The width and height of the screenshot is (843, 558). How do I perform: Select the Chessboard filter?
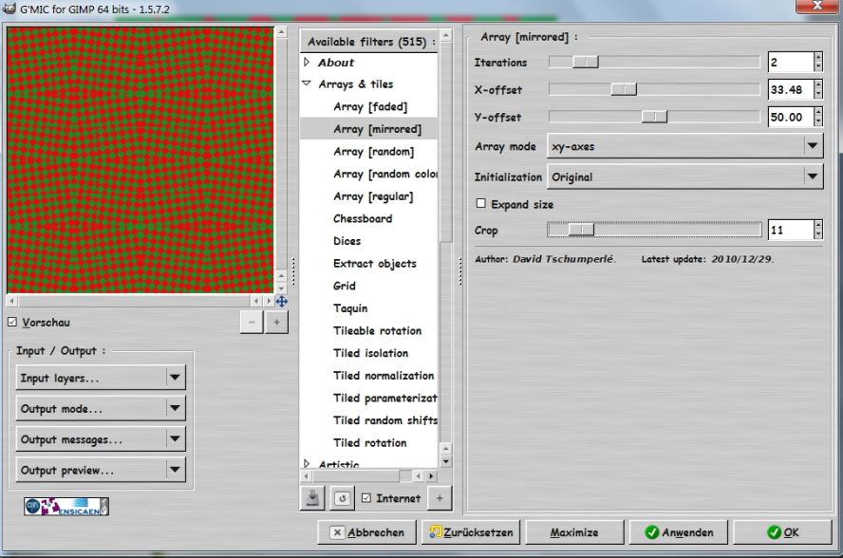click(x=362, y=218)
